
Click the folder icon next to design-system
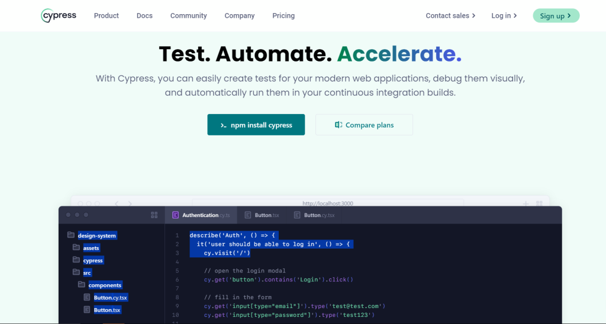click(x=71, y=235)
